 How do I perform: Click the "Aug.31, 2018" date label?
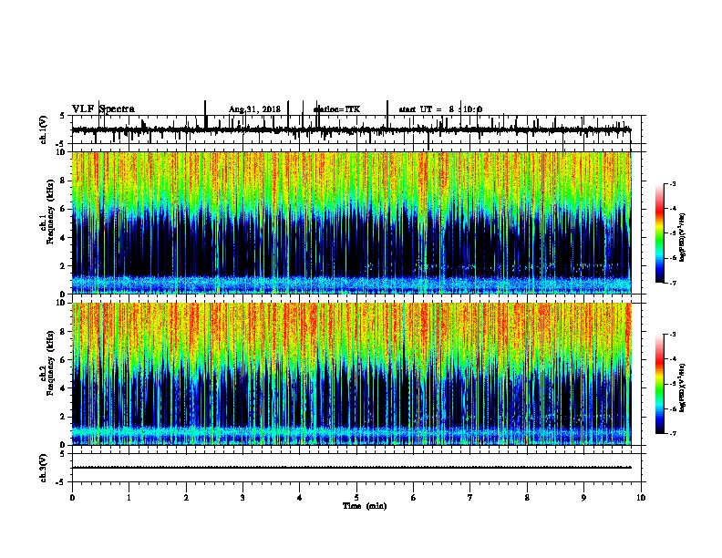(254, 109)
